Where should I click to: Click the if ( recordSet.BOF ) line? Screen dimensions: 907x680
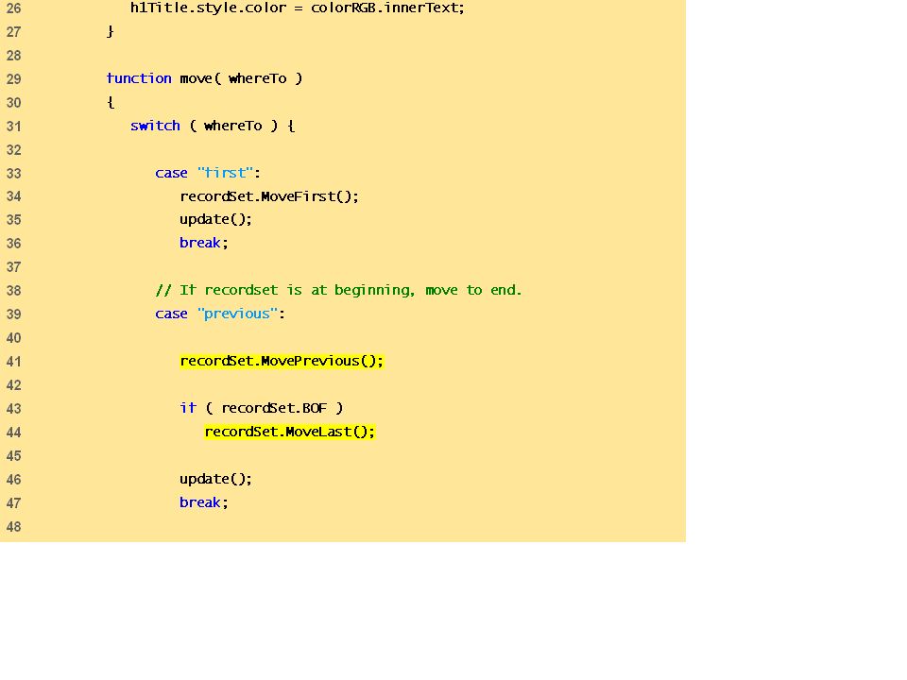(x=262, y=408)
